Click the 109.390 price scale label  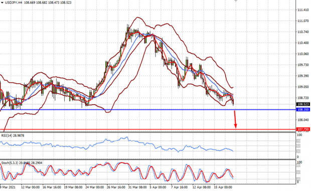(x=303, y=75)
